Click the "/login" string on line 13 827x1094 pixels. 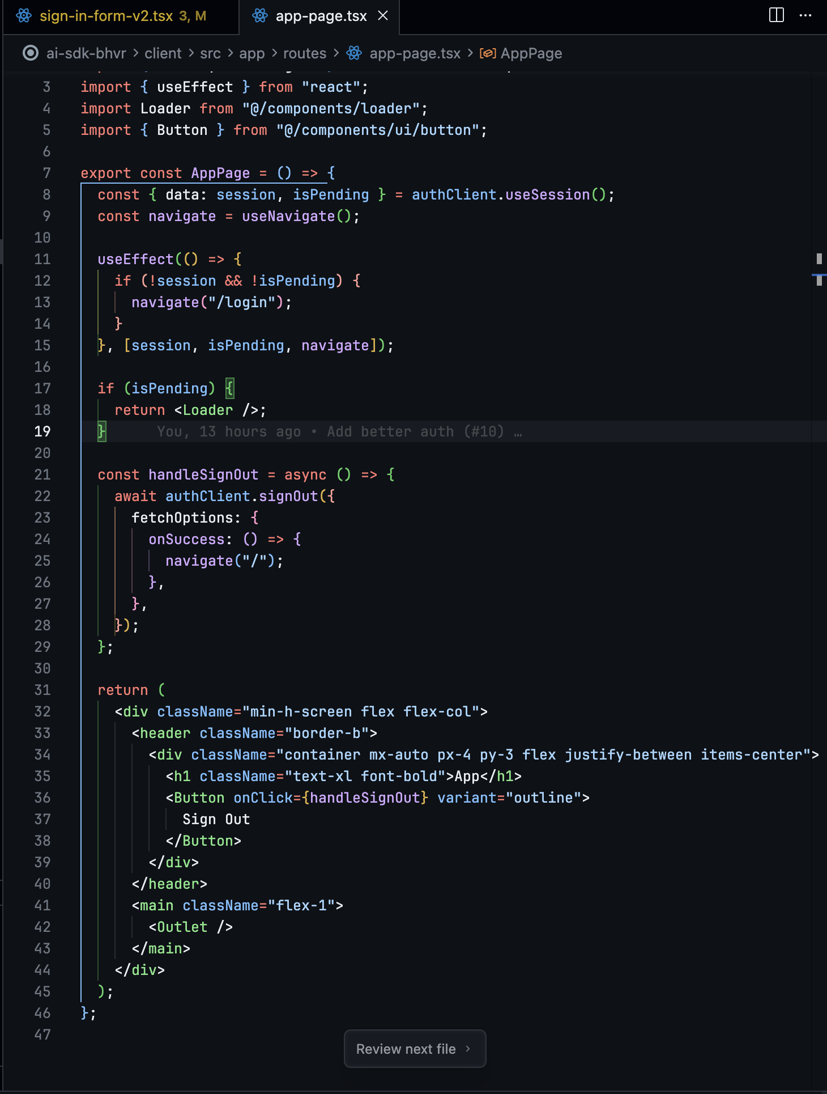[x=242, y=303]
